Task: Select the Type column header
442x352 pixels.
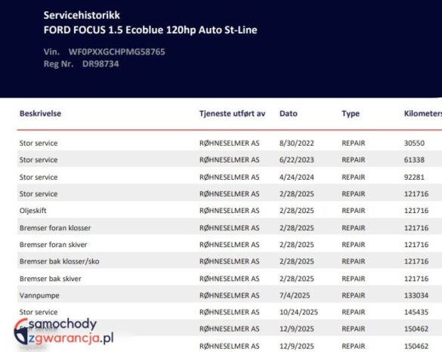Action: [x=351, y=114]
